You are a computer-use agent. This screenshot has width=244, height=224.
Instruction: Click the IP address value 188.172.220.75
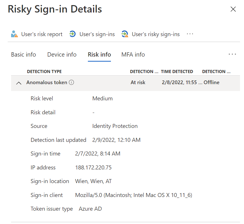click(93, 167)
